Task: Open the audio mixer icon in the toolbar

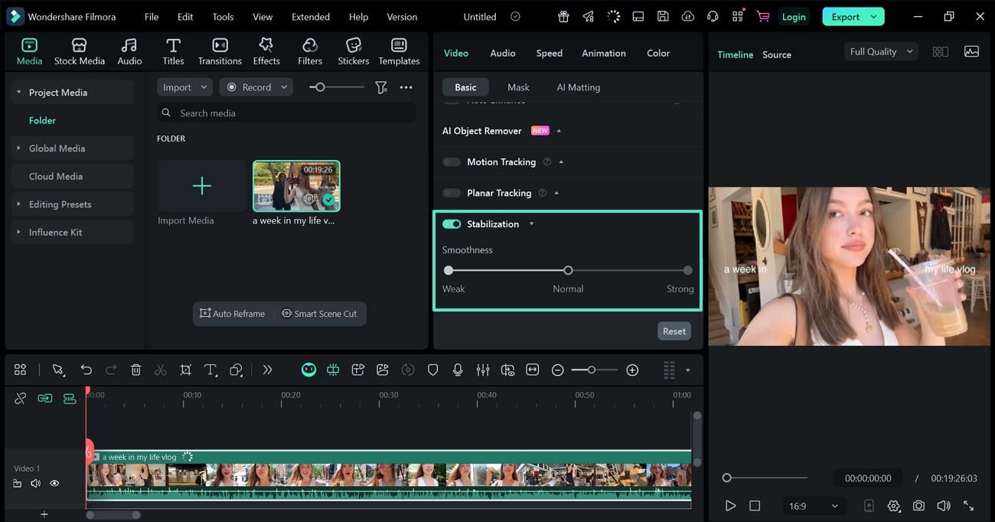Action: (x=482, y=370)
